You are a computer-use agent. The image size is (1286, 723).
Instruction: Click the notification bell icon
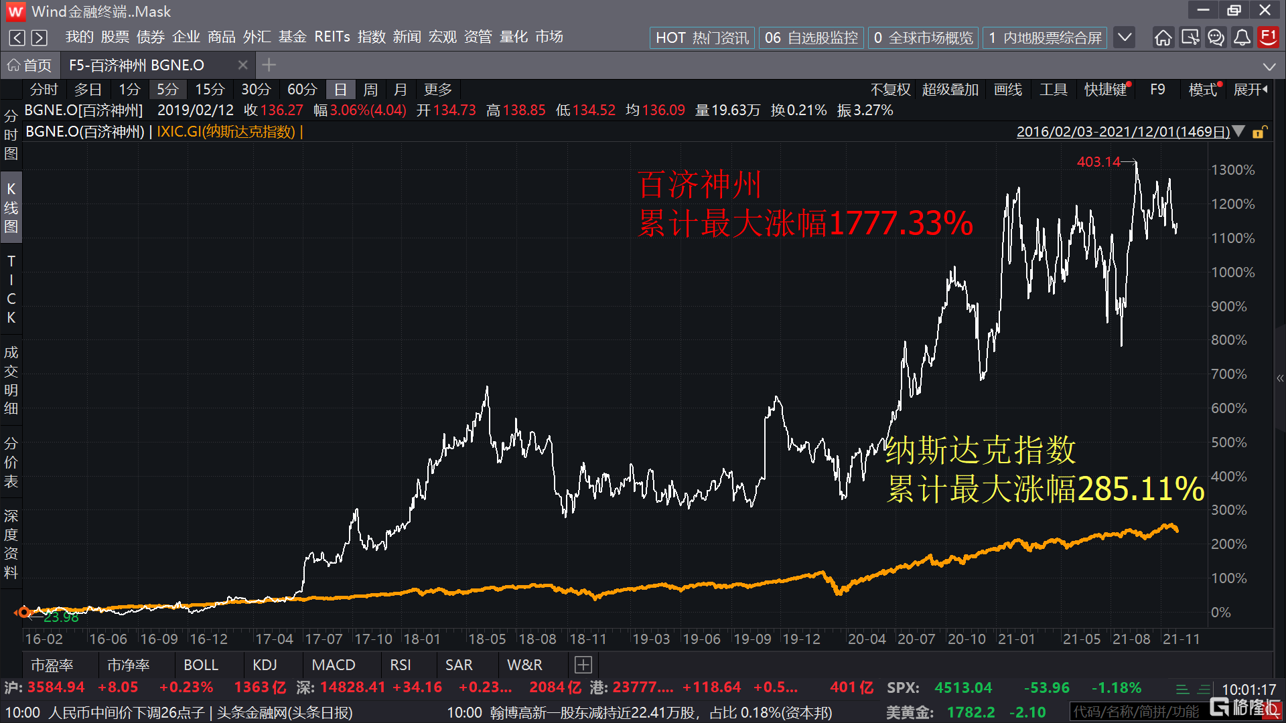click(1242, 37)
